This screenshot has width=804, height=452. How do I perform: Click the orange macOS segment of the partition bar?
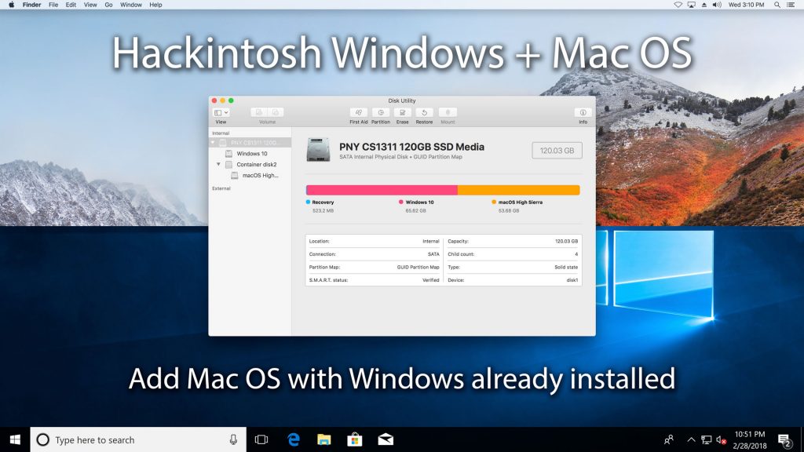(518, 190)
